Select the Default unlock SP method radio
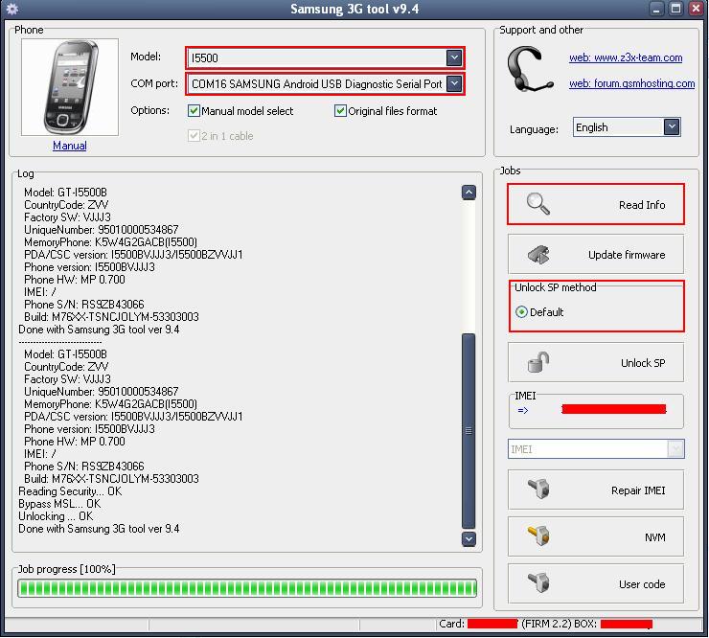 point(521,312)
